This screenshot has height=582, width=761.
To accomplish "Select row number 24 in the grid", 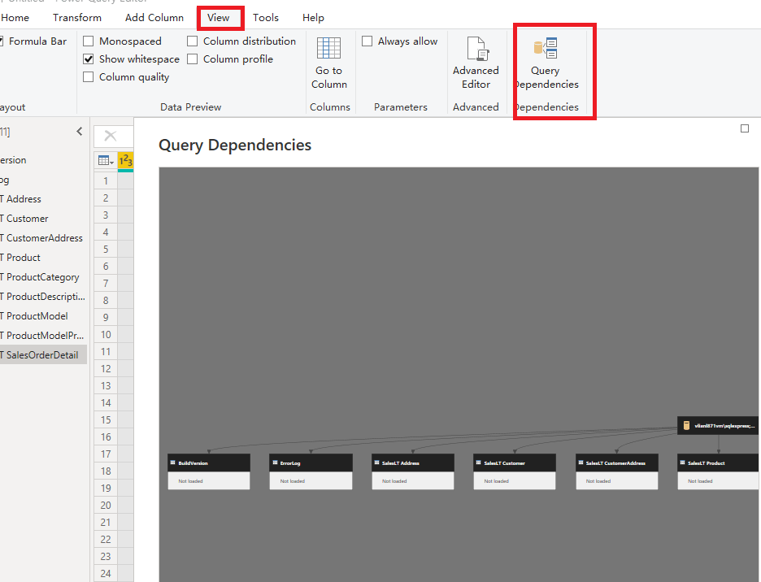I will point(106,573).
